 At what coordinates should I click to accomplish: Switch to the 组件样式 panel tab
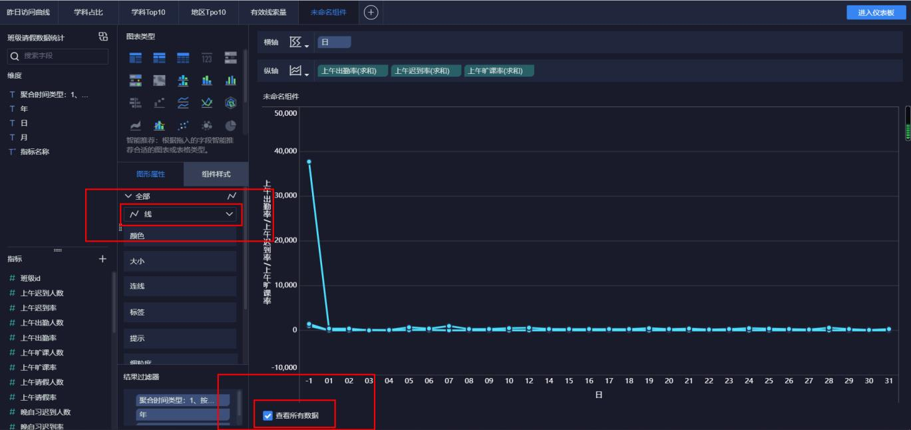tap(216, 174)
